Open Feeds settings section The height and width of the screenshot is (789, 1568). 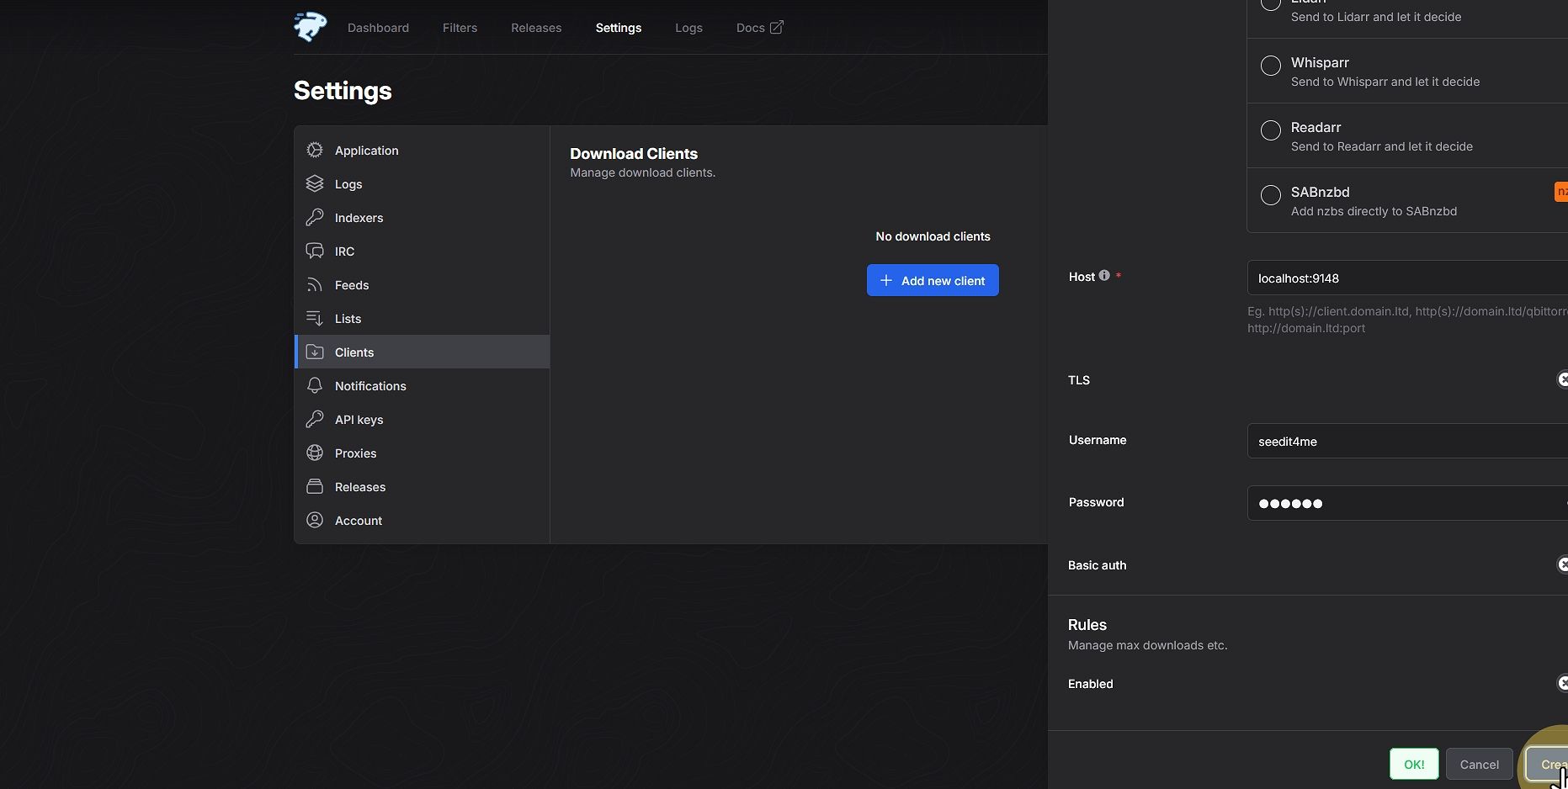click(422, 285)
